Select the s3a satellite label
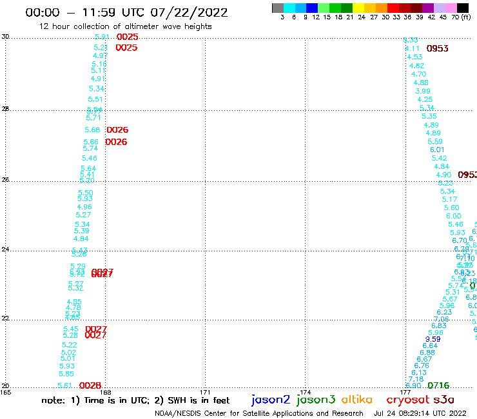The image size is (477, 419). click(x=443, y=400)
